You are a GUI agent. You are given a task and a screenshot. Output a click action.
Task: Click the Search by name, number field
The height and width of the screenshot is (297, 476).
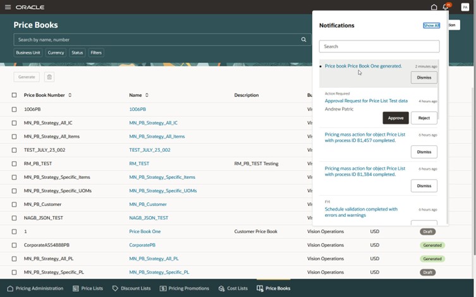(x=162, y=39)
